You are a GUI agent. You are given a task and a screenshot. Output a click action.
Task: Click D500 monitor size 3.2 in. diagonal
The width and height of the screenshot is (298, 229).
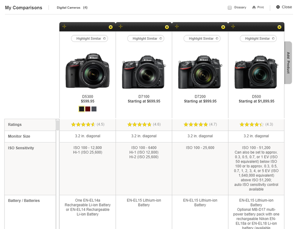[x=256, y=136]
